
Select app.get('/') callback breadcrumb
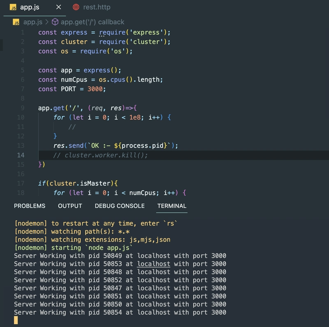click(x=92, y=22)
